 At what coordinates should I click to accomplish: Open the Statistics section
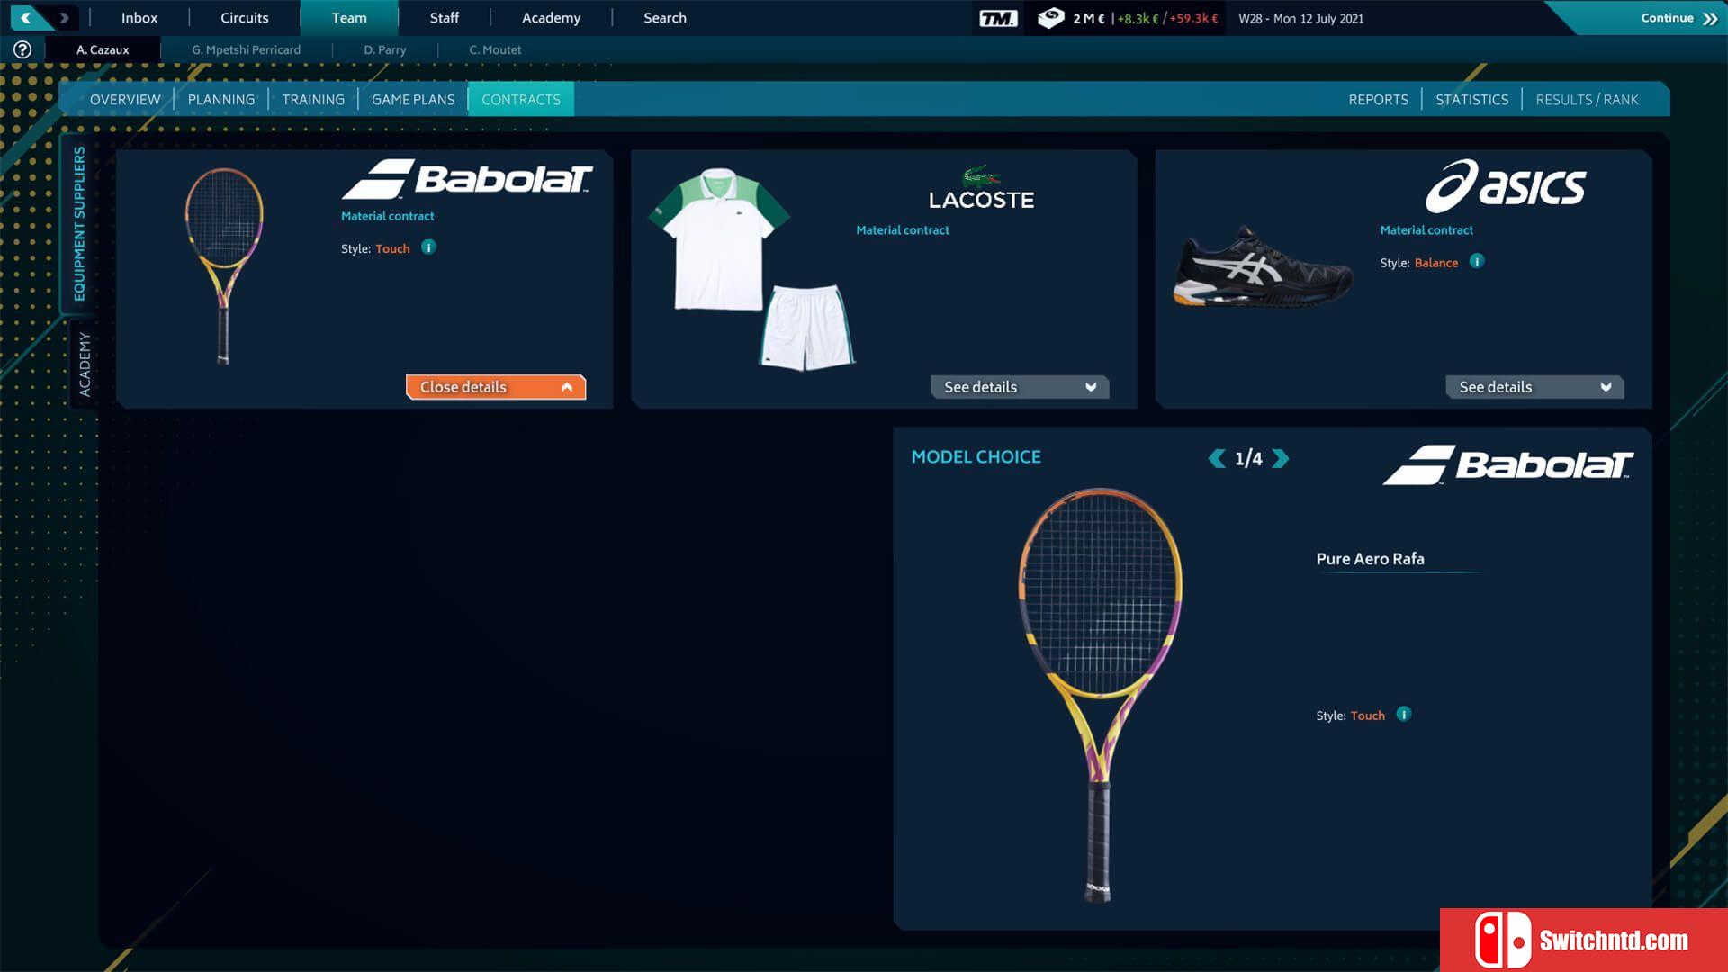tap(1471, 99)
